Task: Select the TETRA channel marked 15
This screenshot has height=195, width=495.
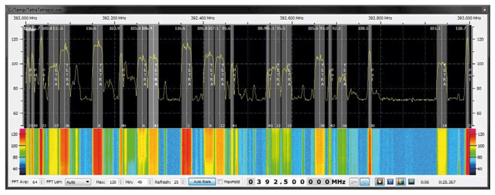Action: [x=287, y=76]
